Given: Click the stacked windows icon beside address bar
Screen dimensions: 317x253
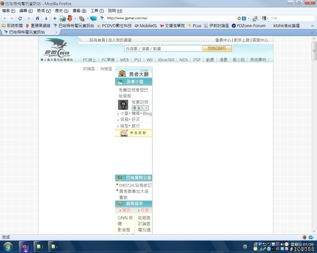Looking at the screenshot, I should pos(255,18).
